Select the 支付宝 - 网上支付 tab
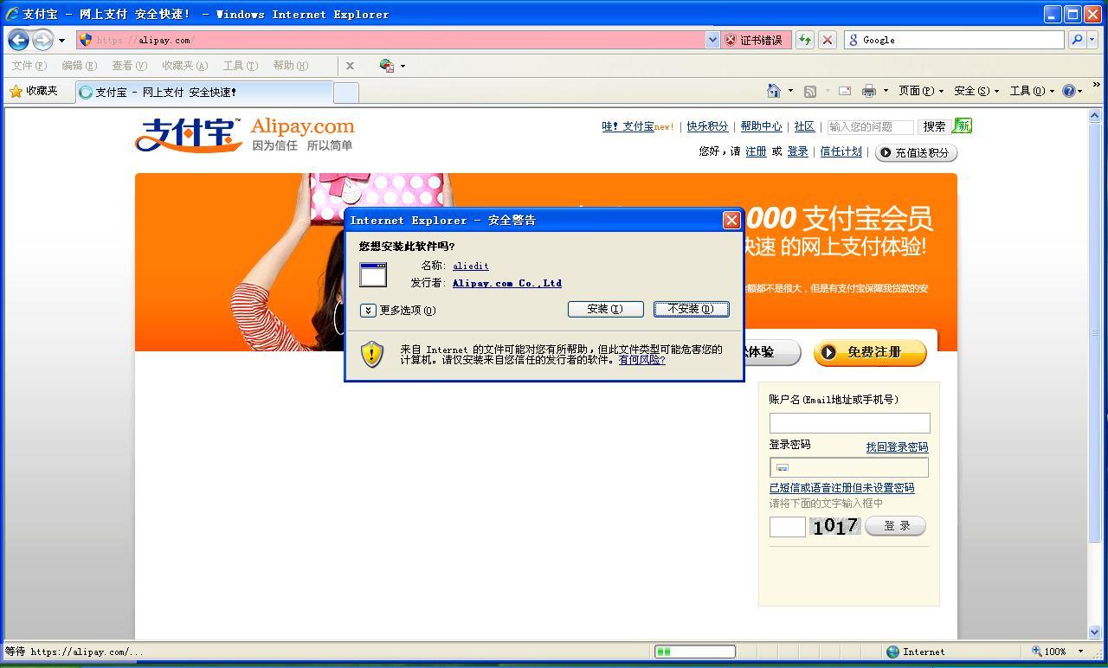 tap(203, 92)
